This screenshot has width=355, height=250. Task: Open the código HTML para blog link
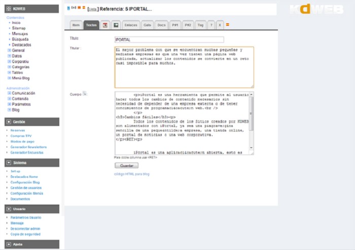coord(132,174)
